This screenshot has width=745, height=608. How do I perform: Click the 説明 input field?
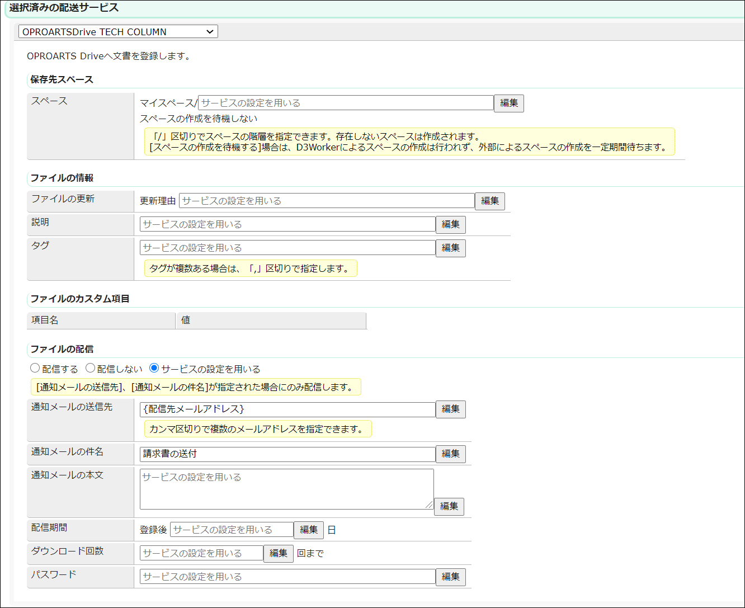[x=287, y=224]
